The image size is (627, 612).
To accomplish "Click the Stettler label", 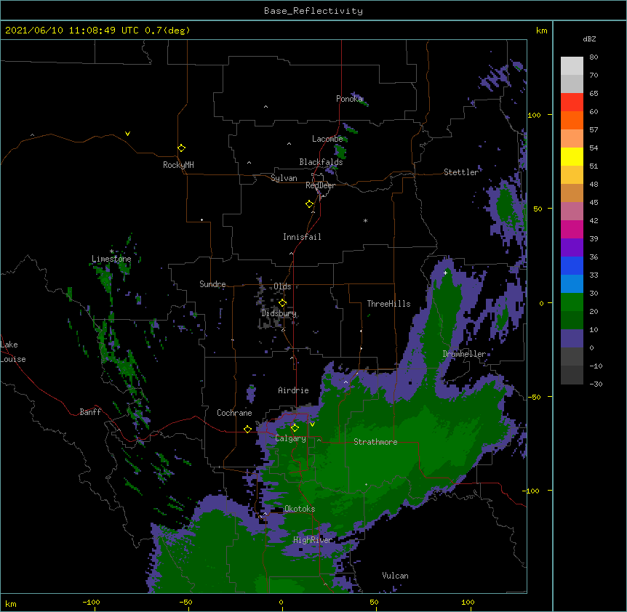I will pos(461,172).
